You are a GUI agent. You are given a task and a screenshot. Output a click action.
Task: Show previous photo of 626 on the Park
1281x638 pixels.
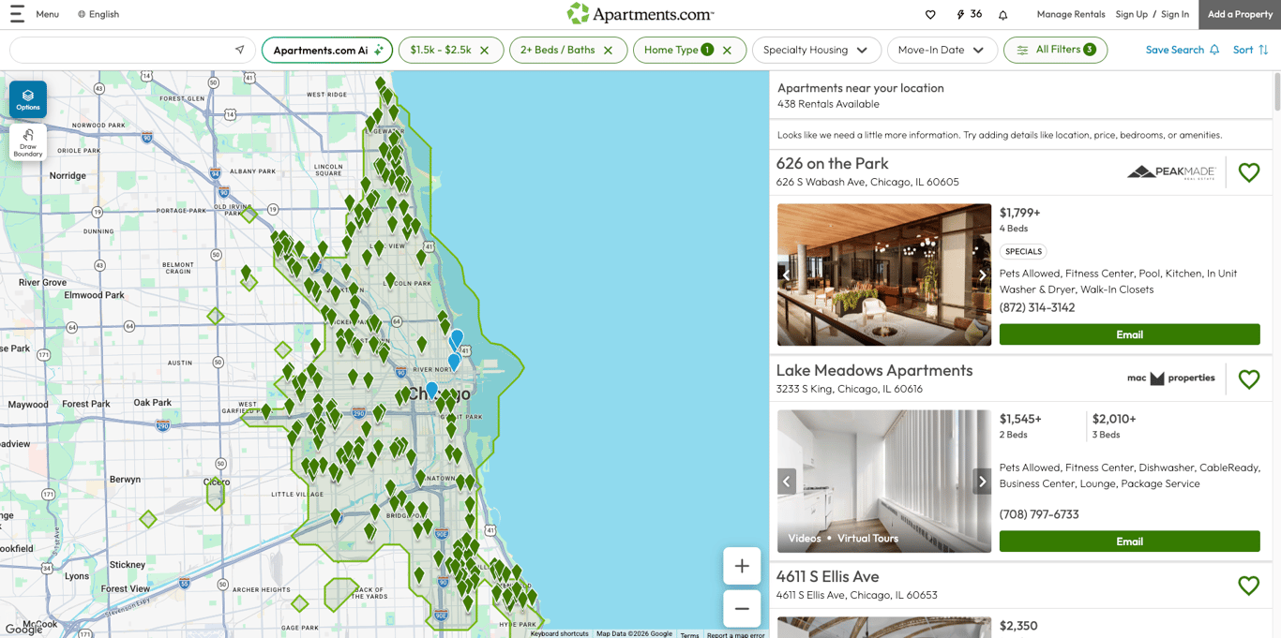coord(787,275)
